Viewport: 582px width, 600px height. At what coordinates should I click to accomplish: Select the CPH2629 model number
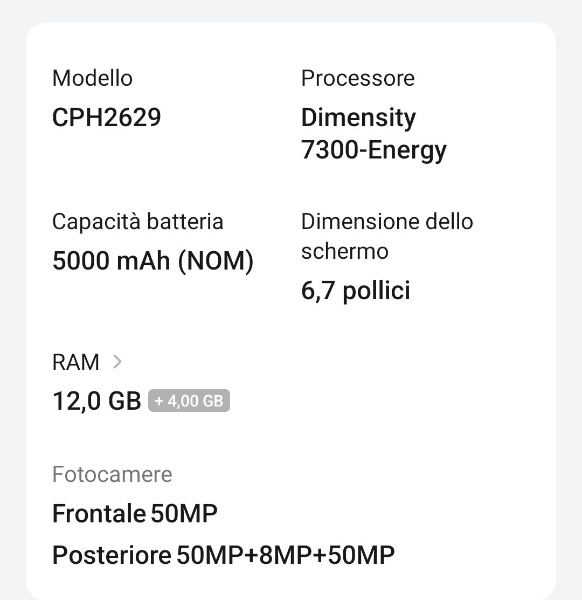point(107,117)
